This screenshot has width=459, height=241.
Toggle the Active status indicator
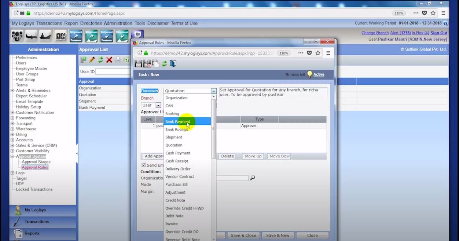tap(318, 74)
